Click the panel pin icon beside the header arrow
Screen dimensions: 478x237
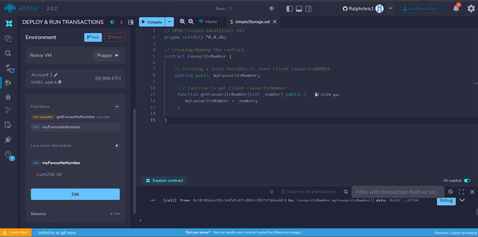130,22
